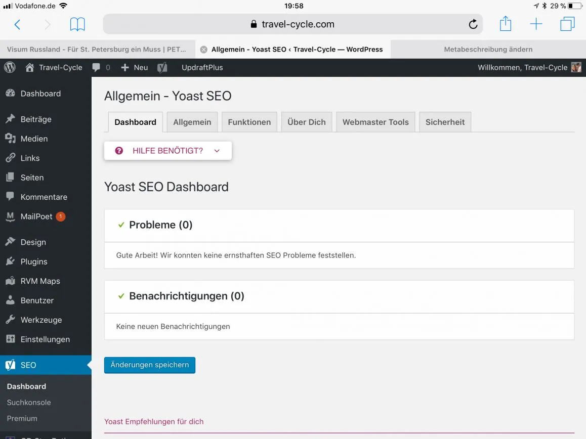Open the Safari share sheet icon
The image size is (586, 439).
tap(505, 24)
